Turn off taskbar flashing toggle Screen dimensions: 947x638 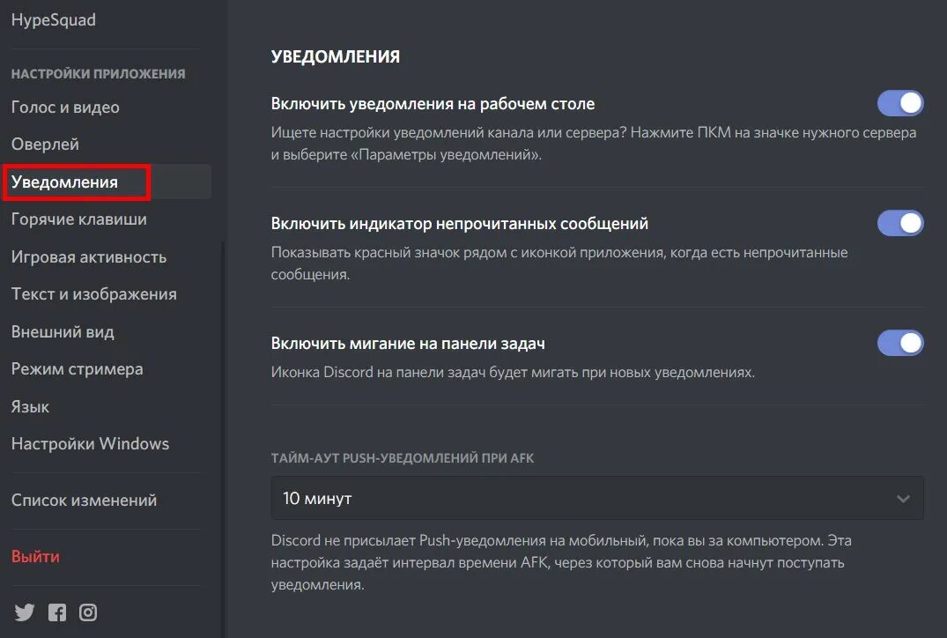click(900, 343)
